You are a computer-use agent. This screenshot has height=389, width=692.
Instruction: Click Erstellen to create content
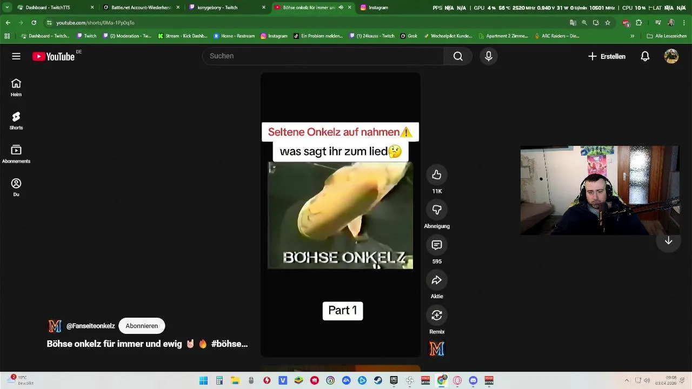pyautogui.click(x=607, y=56)
